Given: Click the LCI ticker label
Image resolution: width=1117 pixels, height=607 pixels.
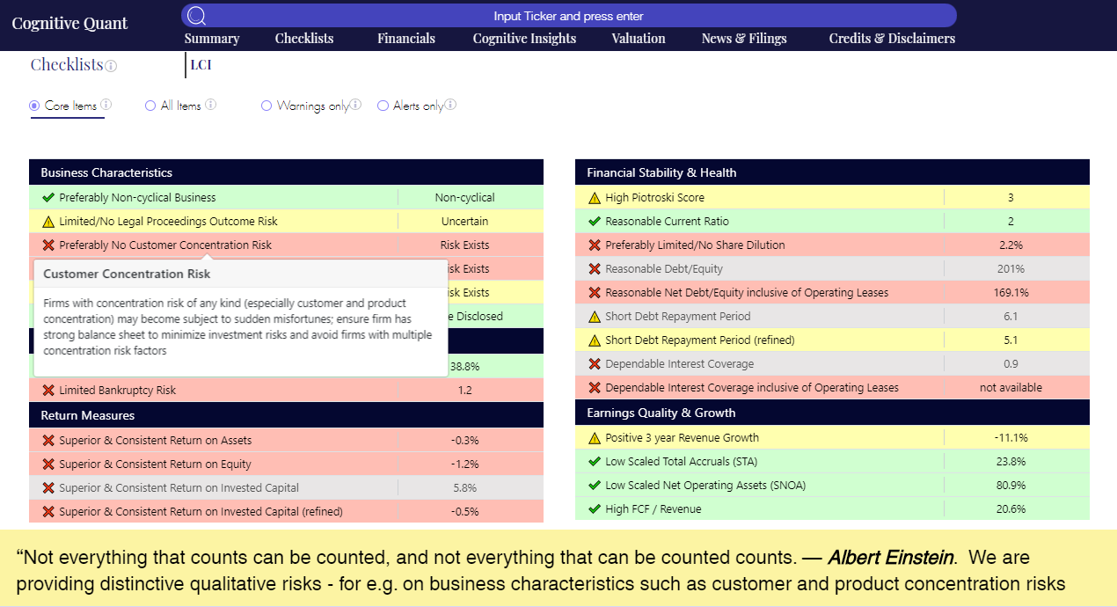Looking at the screenshot, I should tap(201, 65).
